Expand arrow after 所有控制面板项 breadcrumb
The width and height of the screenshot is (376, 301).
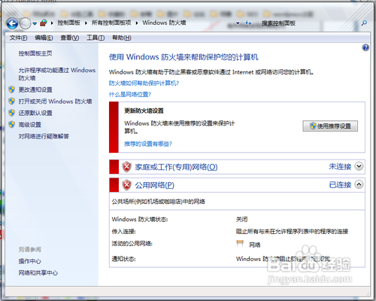click(x=137, y=23)
